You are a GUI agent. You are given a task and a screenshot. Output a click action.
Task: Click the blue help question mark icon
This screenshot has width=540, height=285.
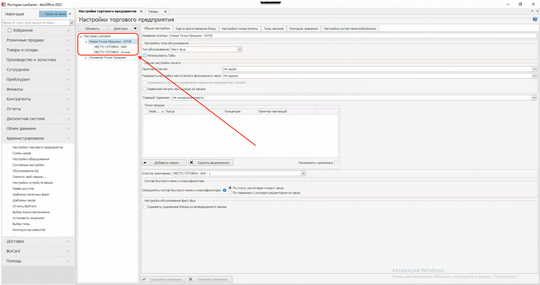click(x=535, y=19)
